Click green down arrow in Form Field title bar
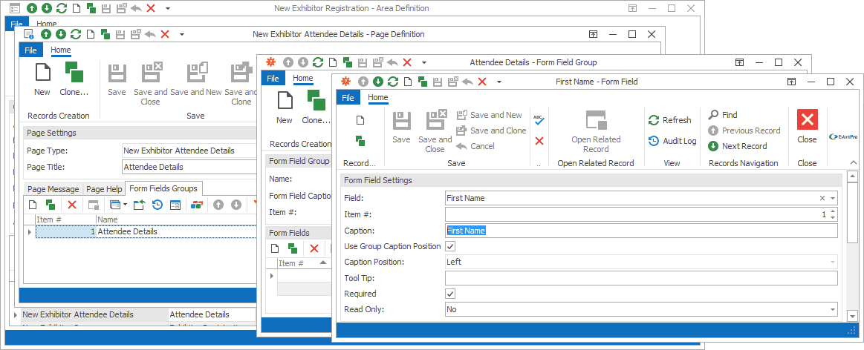 click(377, 82)
